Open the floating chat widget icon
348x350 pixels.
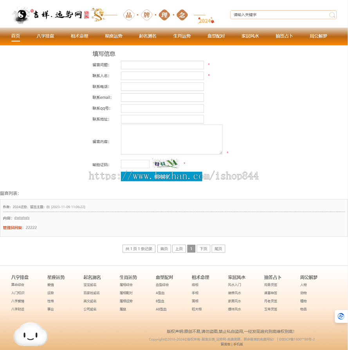point(341,316)
